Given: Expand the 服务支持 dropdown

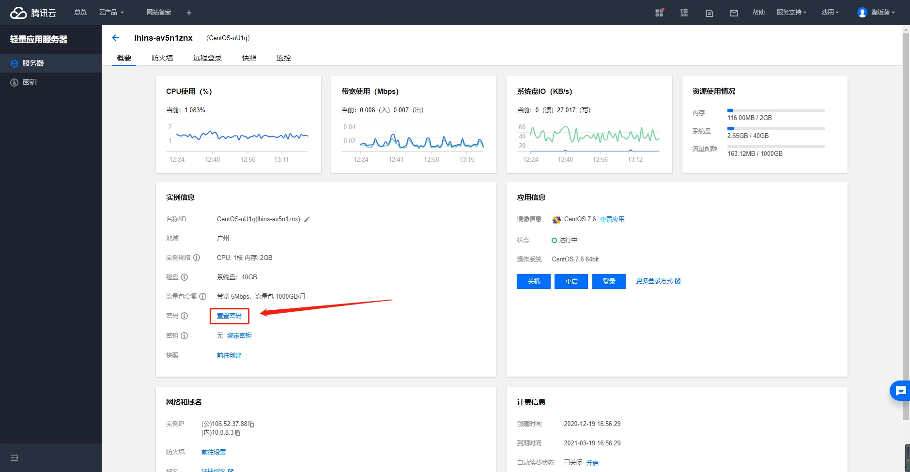Looking at the screenshot, I should 791,13.
